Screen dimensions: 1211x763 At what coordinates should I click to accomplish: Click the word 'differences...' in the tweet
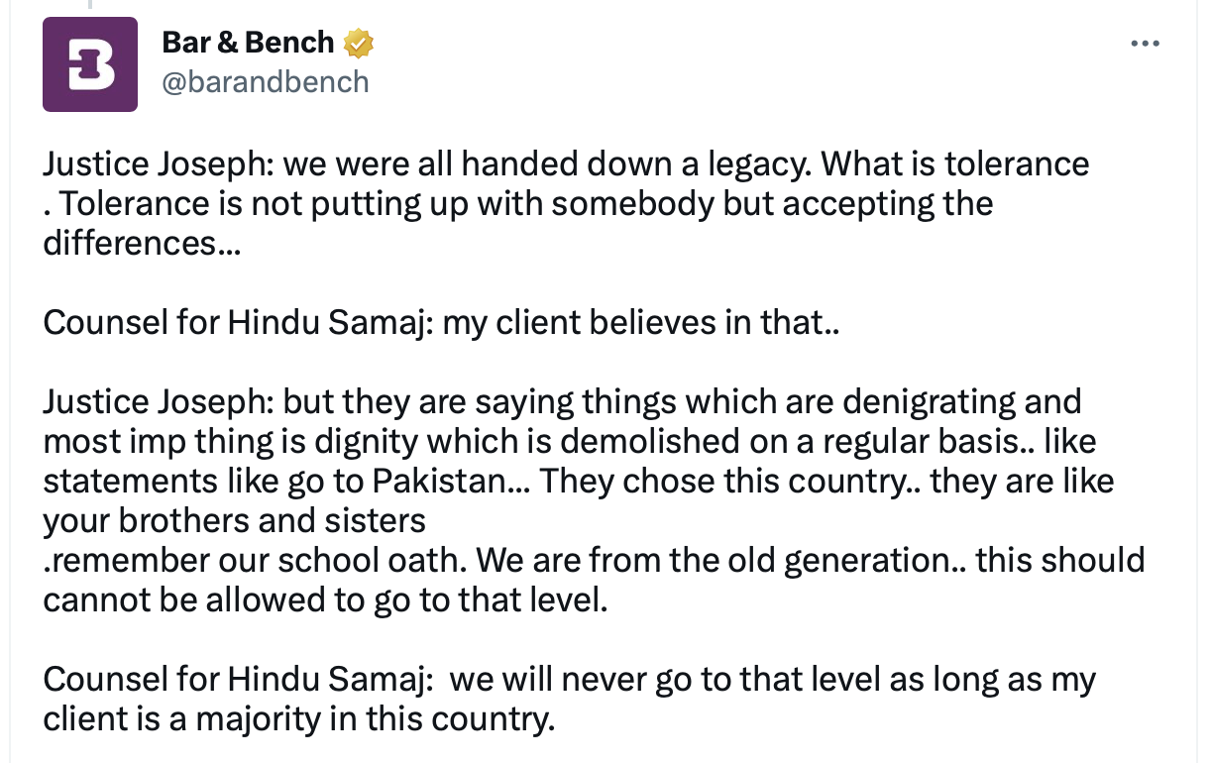tap(142, 243)
